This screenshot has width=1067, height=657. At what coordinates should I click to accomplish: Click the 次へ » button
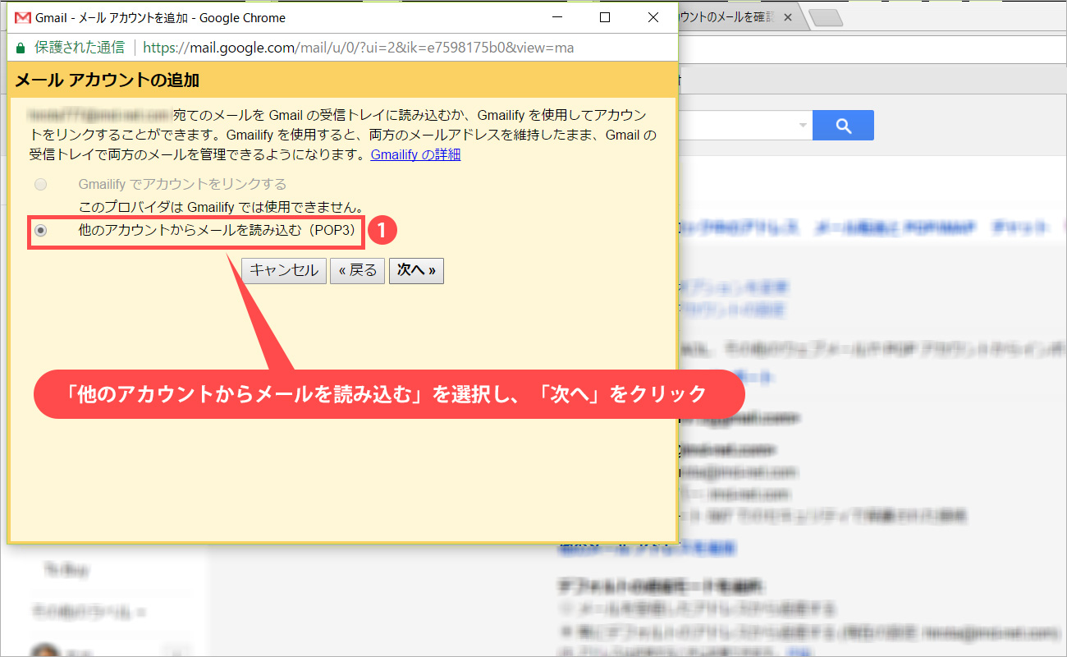click(x=417, y=270)
